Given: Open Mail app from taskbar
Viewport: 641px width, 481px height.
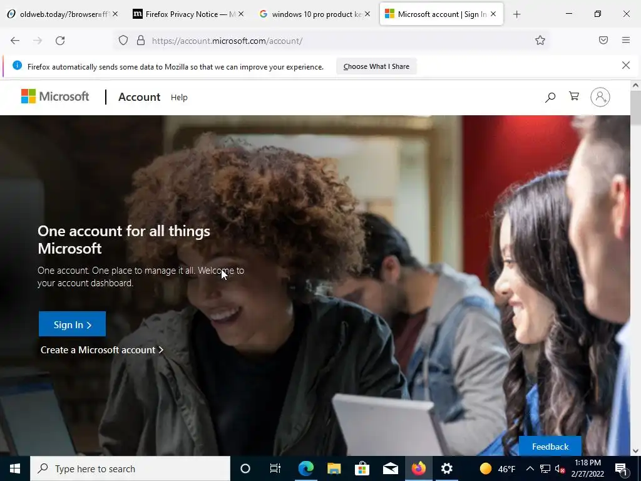Looking at the screenshot, I should pyautogui.click(x=391, y=468).
